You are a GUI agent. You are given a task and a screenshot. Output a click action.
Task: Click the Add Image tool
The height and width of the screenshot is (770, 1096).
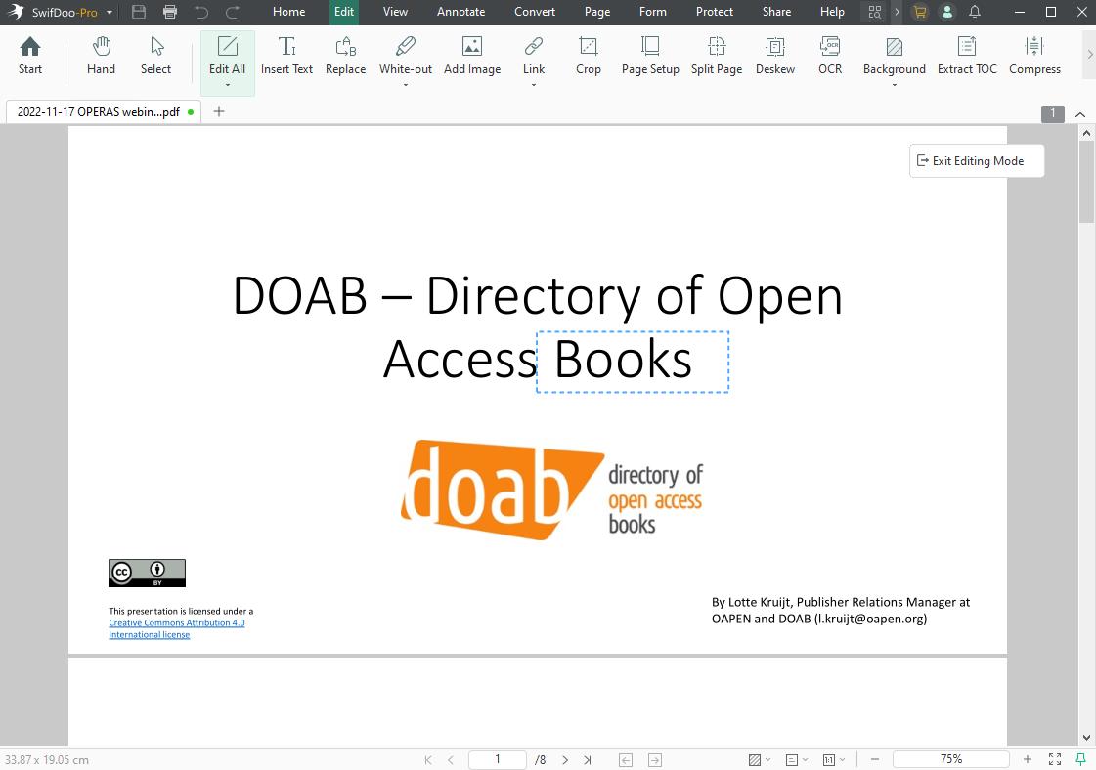[472, 56]
